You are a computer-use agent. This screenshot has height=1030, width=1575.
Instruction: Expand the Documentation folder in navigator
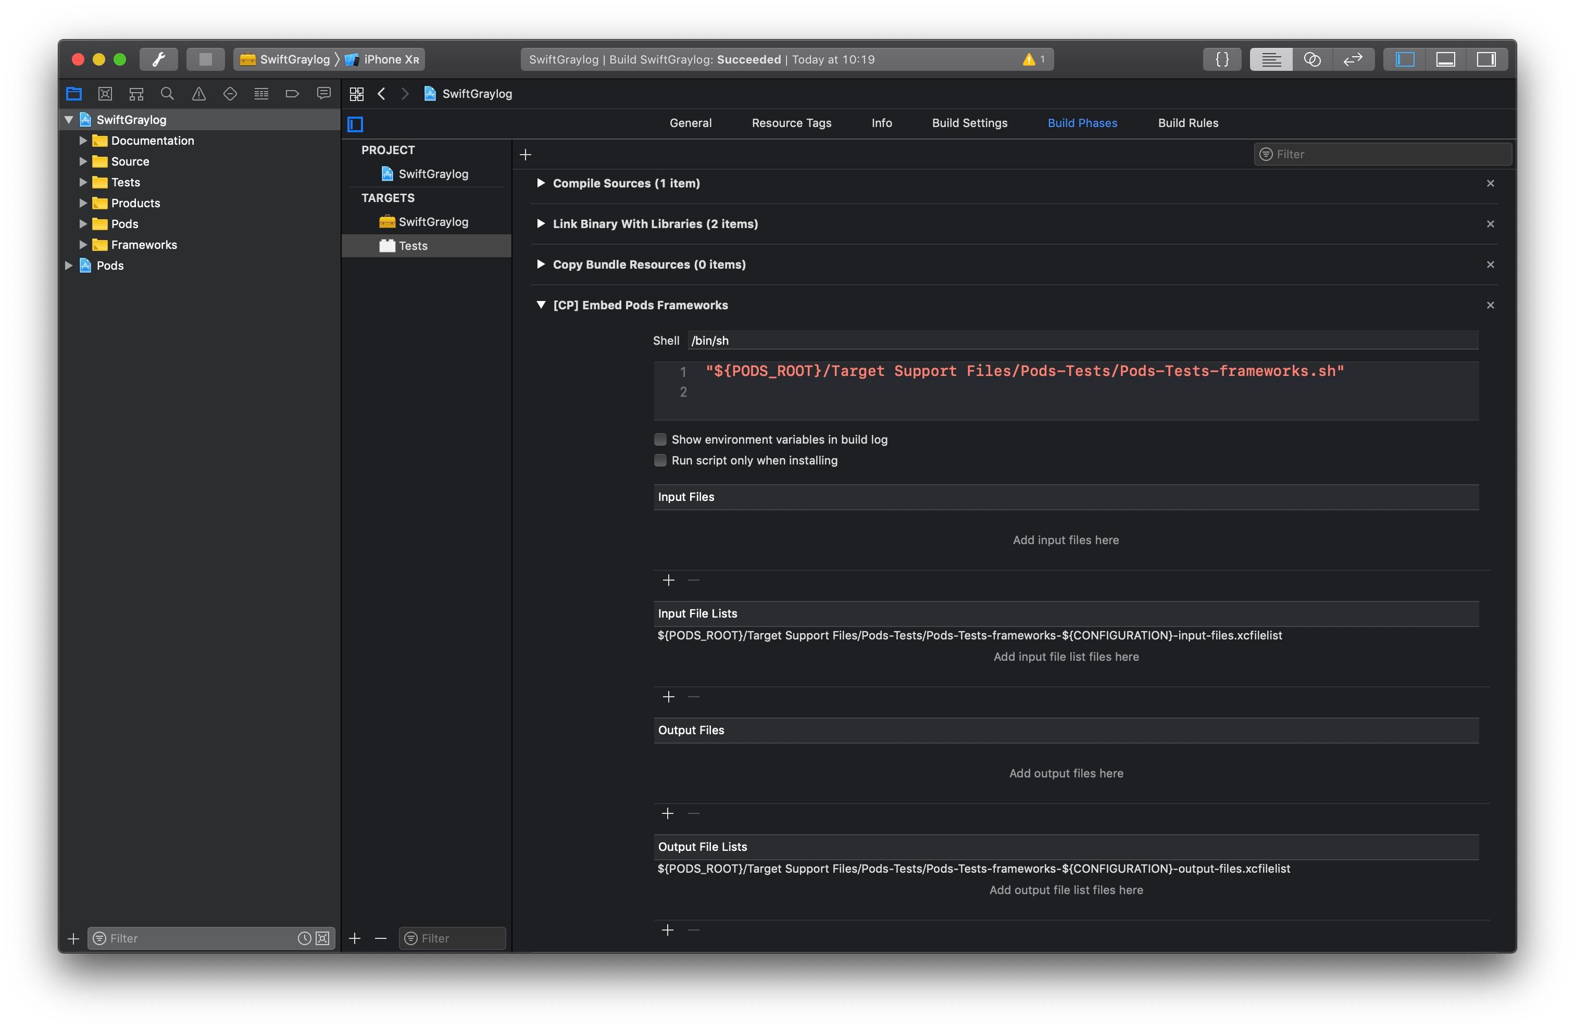tap(83, 141)
